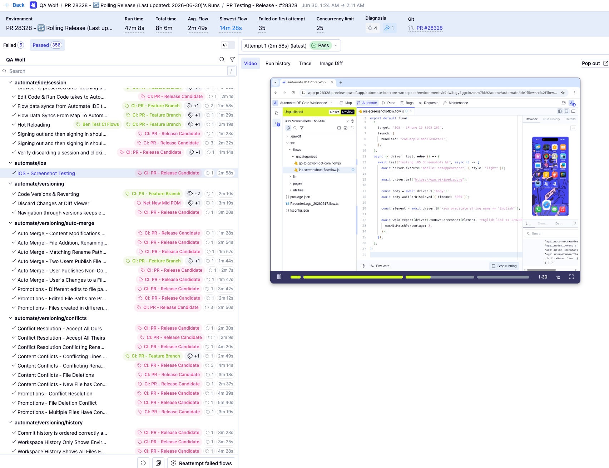
Task: Seek within the long second video segment
Action: (x=353, y=277)
